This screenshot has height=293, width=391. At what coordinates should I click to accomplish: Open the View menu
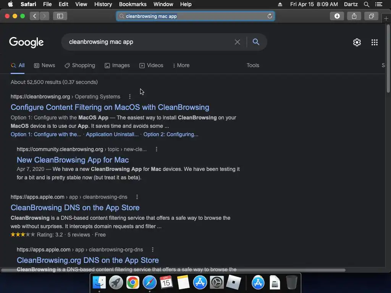[x=81, y=4]
